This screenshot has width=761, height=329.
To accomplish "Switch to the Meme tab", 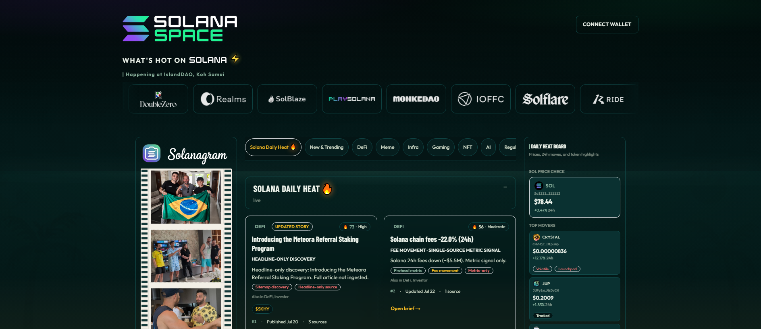I will coord(387,147).
